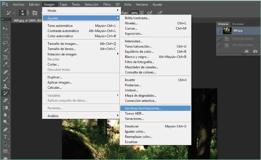Viewport: 261px width, 160px height.
Task: Select the Hand tool
Action: point(5,158)
